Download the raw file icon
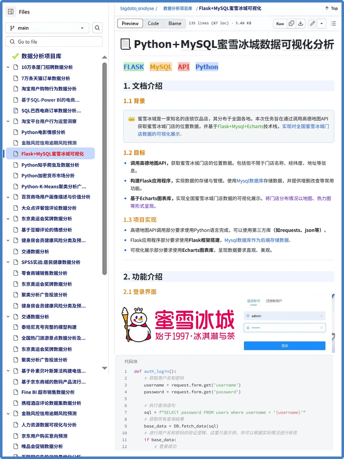344x459 pixels. pyautogui.click(x=300, y=24)
